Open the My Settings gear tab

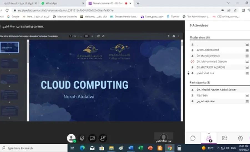coord(240,138)
